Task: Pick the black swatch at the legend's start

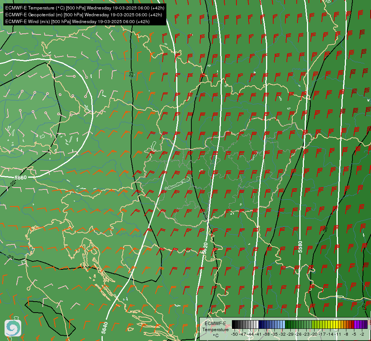Action: point(233,324)
